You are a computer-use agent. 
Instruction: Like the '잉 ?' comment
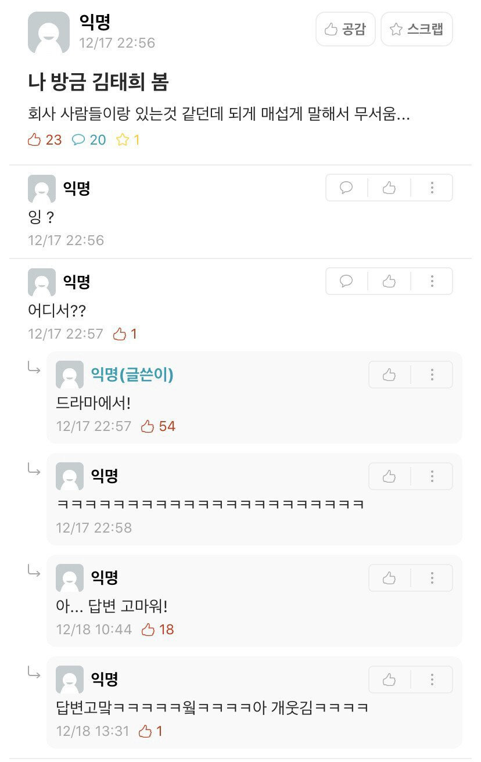[x=389, y=188]
